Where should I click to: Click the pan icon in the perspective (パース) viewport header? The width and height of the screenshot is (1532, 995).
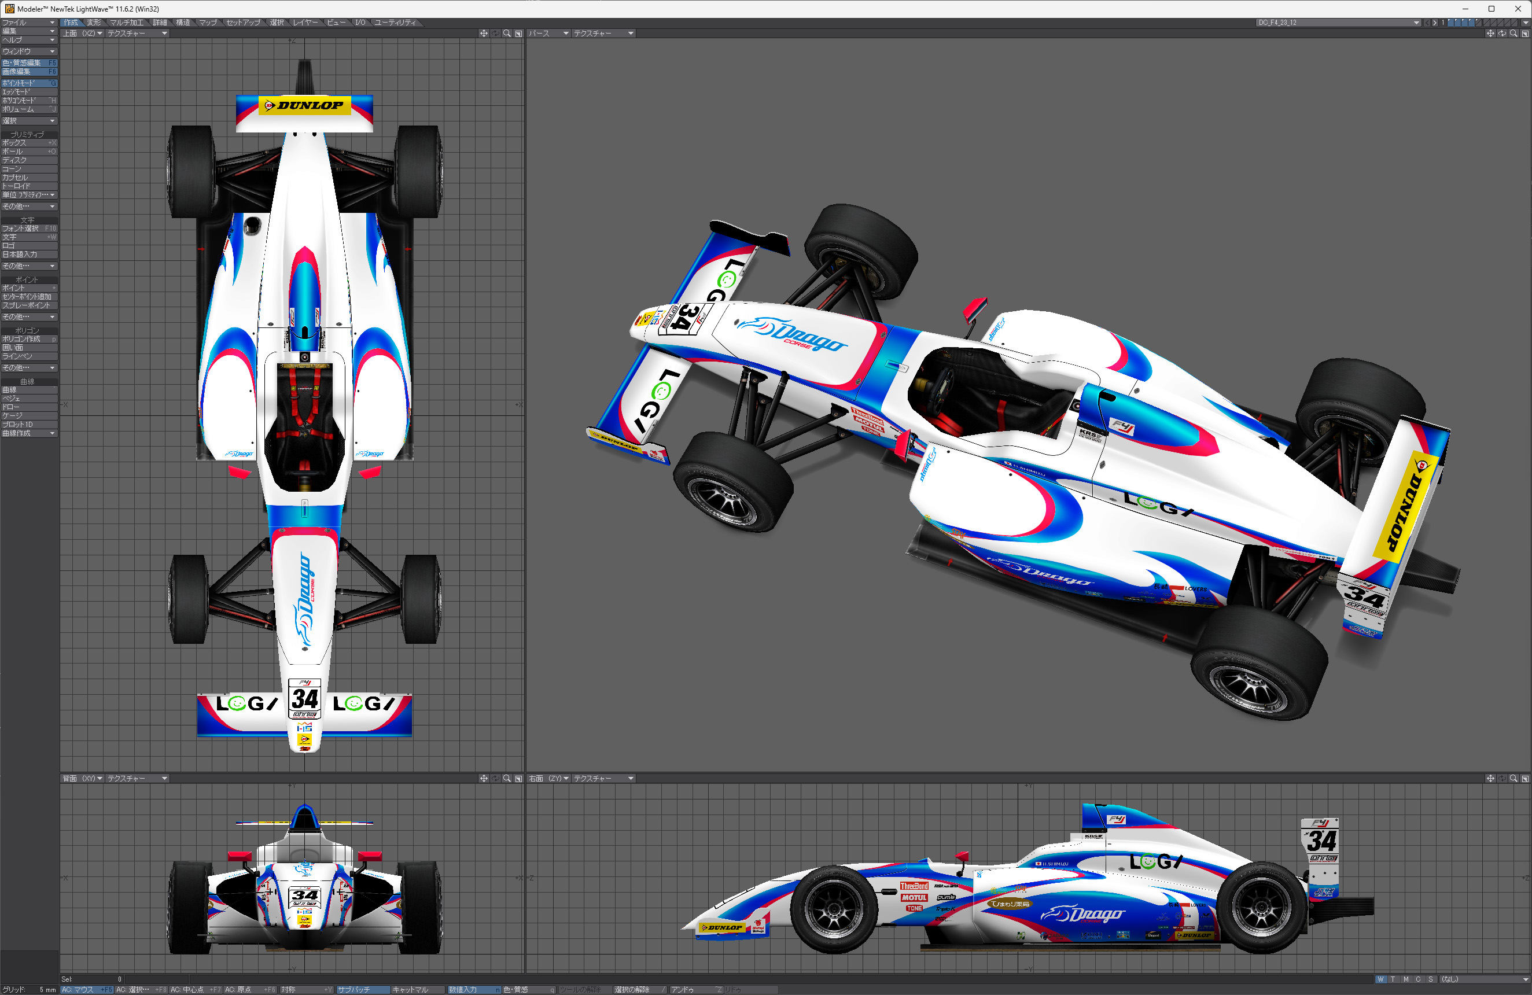(x=1490, y=34)
